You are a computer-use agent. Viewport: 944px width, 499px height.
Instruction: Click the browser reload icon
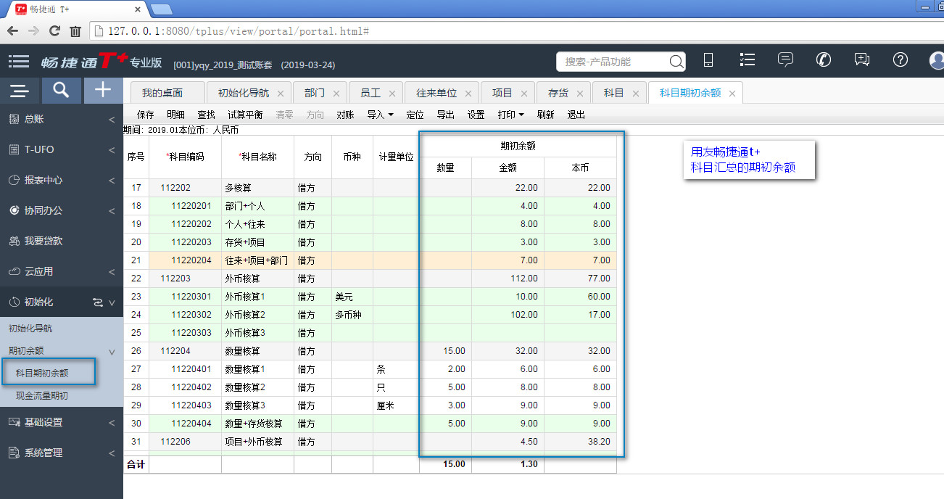coord(54,31)
